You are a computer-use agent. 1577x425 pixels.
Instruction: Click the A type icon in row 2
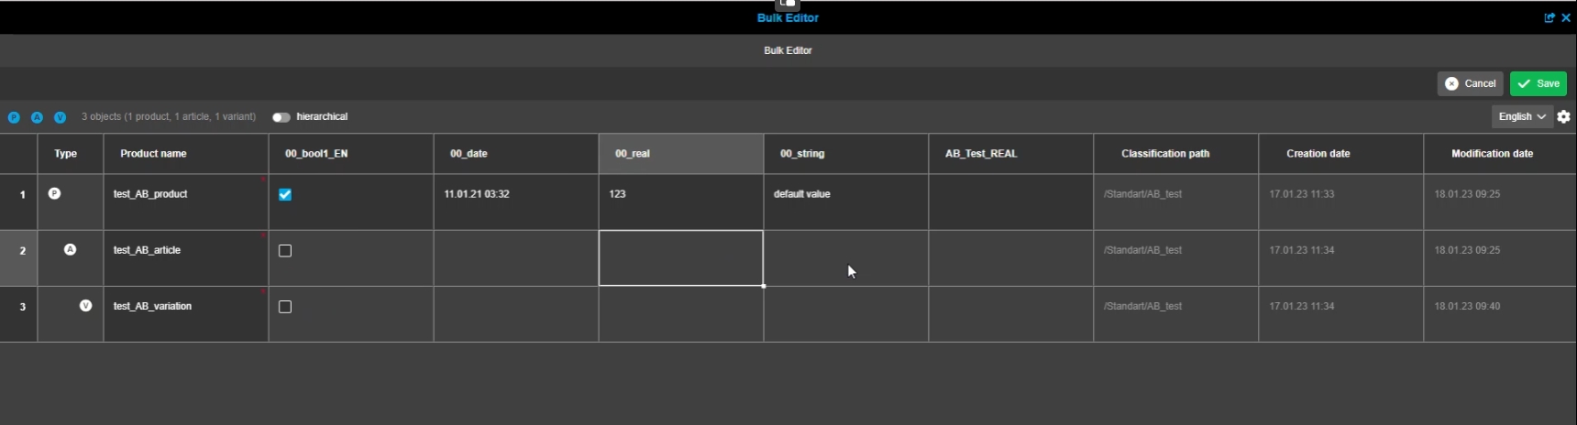(x=70, y=249)
